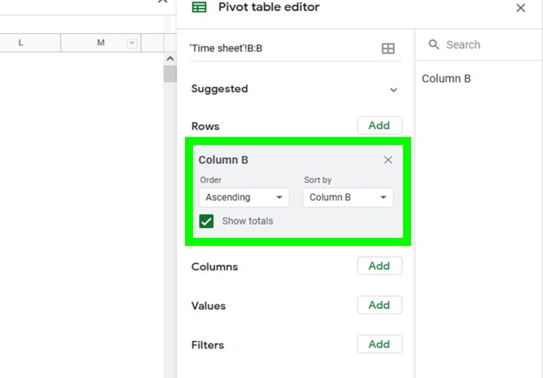Image resolution: width=543 pixels, height=378 pixels.
Task: Add a field to Filters
Action: click(x=380, y=344)
